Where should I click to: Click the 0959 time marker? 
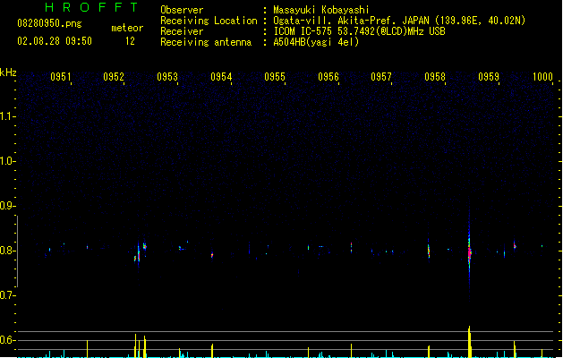(489, 77)
